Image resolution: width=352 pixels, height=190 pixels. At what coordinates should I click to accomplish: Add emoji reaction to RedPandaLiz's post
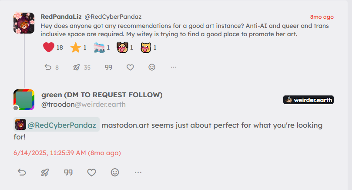(152, 67)
